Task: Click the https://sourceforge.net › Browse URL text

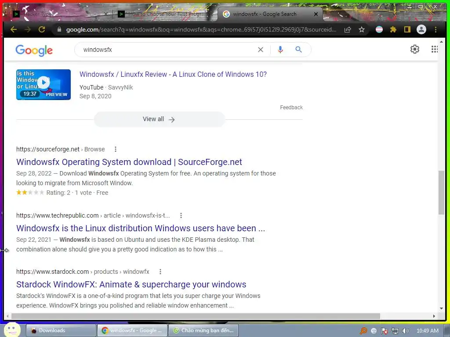Action: pos(61,149)
